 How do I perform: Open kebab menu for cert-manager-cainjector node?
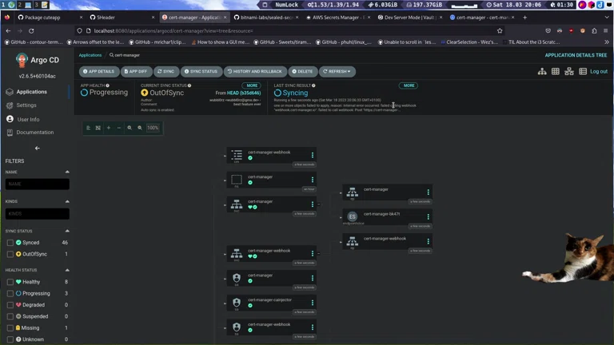(x=313, y=303)
